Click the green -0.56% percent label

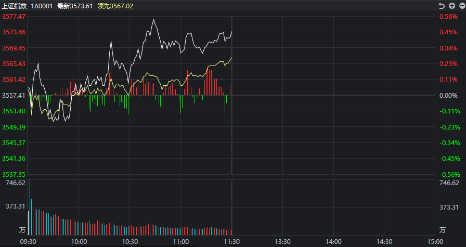pos(450,174)
